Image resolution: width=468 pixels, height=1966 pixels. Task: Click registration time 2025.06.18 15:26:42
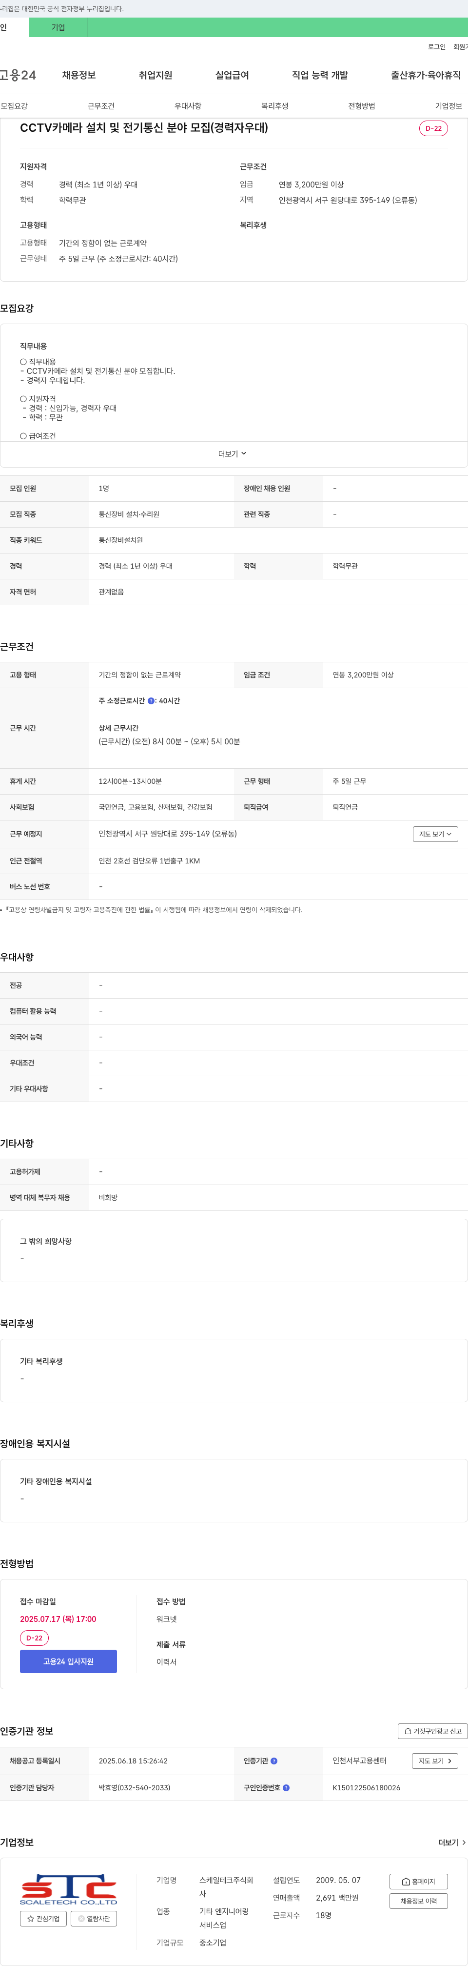click(x=133, y=1761)
